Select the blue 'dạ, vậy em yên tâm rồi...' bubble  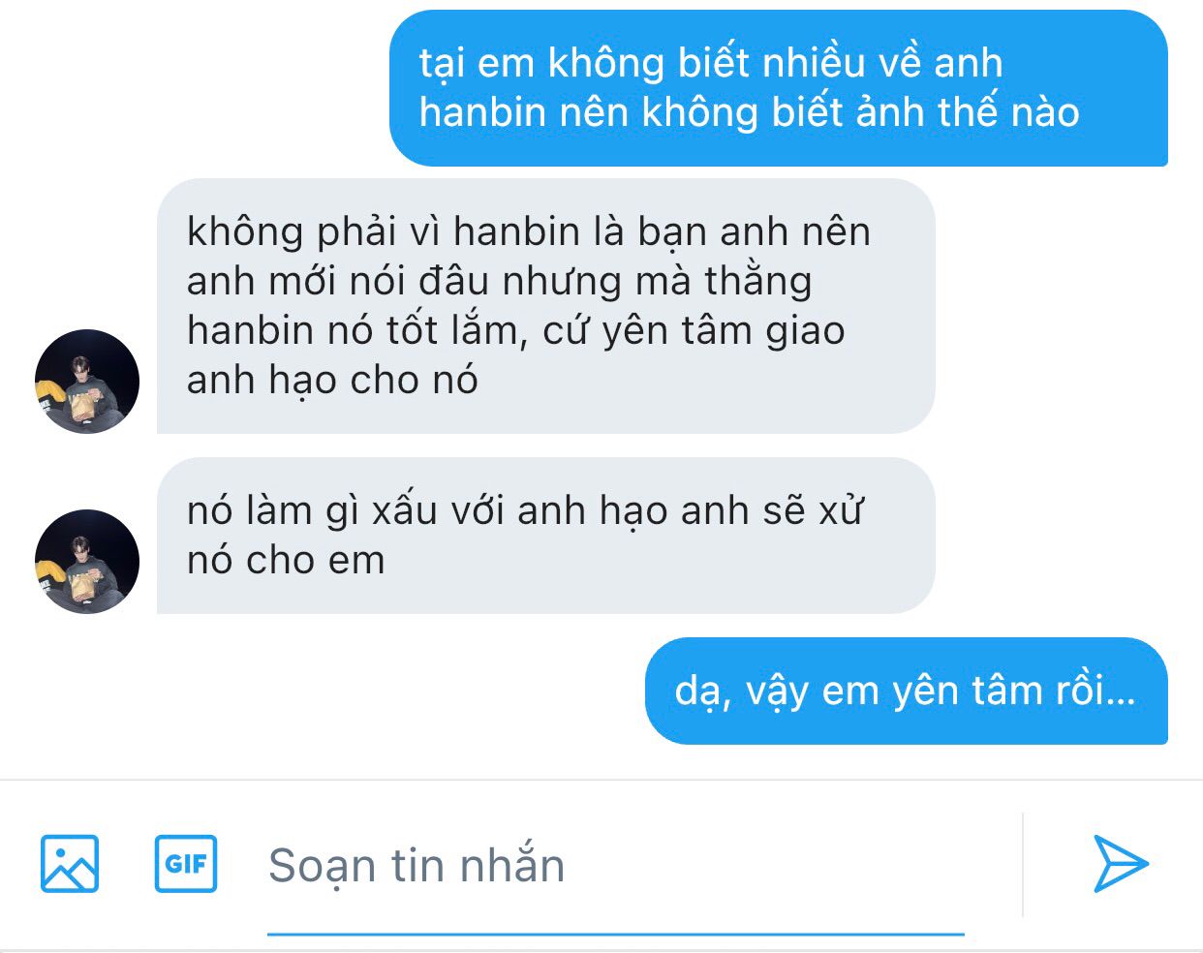pyautogui.click(x=907, y=691)
